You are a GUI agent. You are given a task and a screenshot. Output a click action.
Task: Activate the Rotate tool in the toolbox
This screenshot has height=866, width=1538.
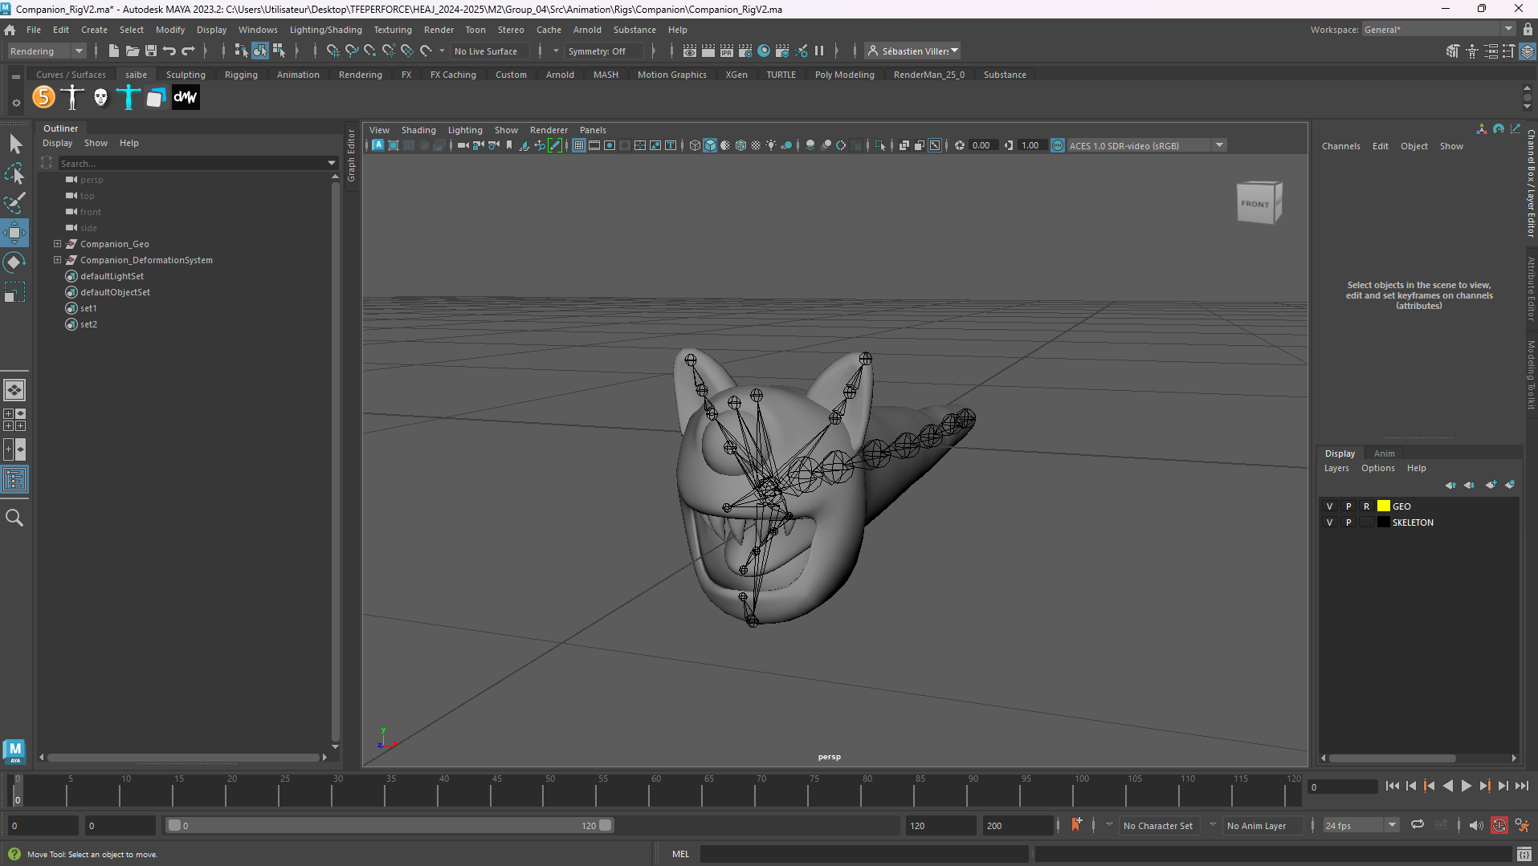(14, 262)
